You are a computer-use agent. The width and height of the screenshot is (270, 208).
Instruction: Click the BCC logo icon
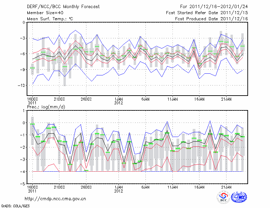pos(223,197)
